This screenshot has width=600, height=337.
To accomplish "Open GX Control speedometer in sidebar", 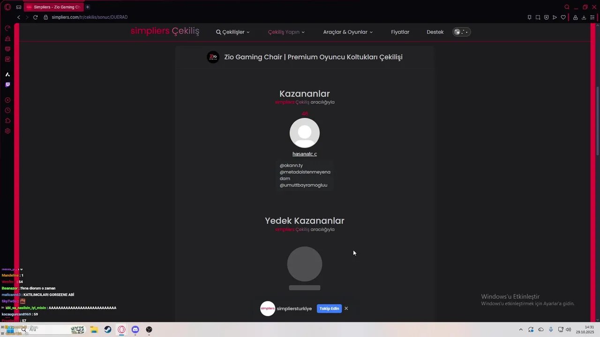I will pyautogui.click(x=7, y=29).
